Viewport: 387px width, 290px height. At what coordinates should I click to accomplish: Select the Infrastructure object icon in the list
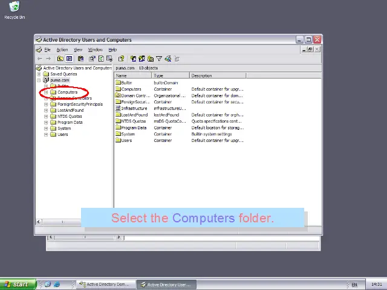point(118,108)
